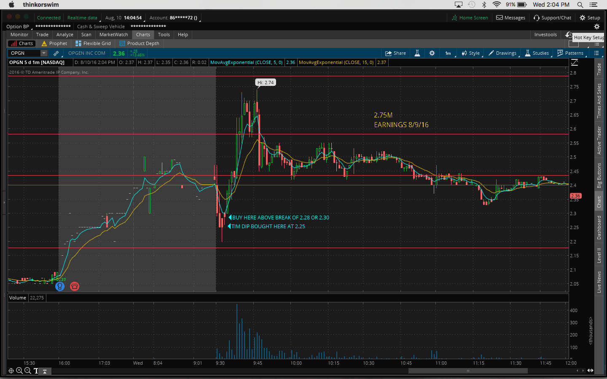Image resolution: width=607 pixels, height=379 pixels.
Task: Click the scroll-right arrow on time axis
Action: tap(583, 371)
